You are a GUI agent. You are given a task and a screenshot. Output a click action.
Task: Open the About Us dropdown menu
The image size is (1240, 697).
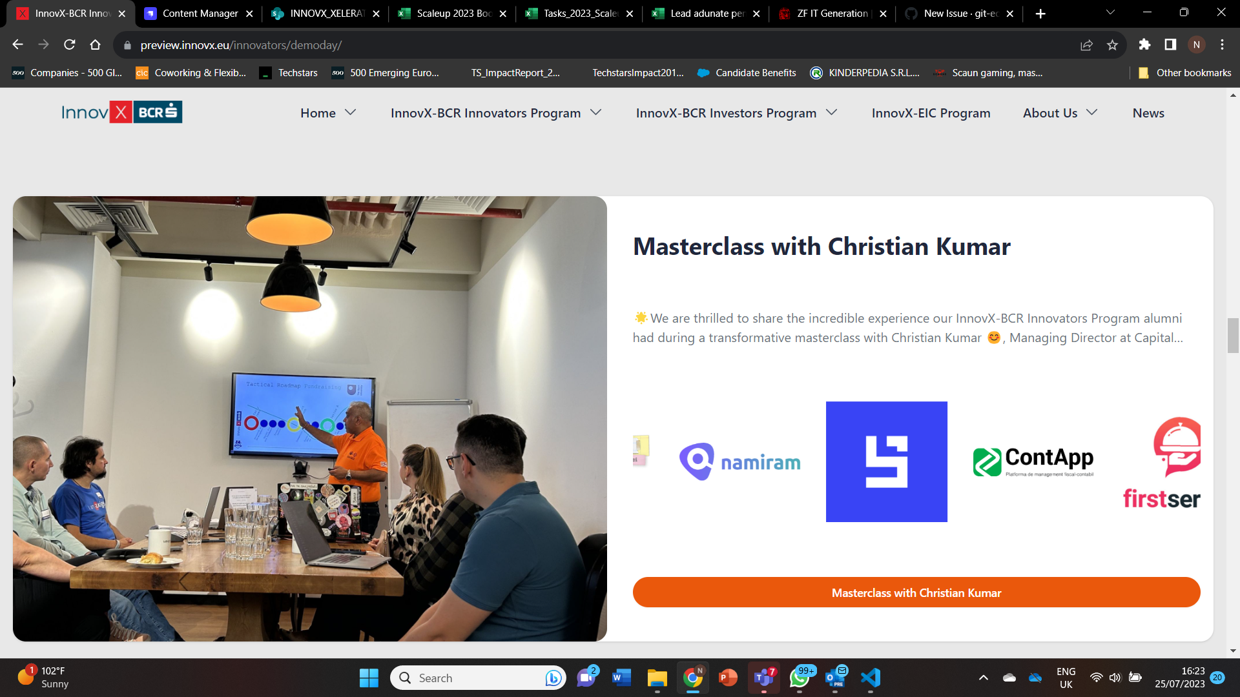pyautogui.click(x=1060, y=112)
